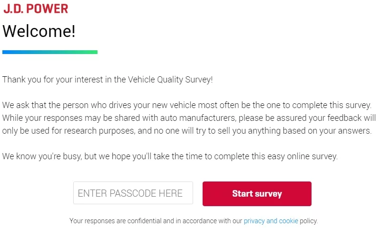Click the word "policy." after the link
The width and height of the screenshot is (380, 236).
point(309,221)
